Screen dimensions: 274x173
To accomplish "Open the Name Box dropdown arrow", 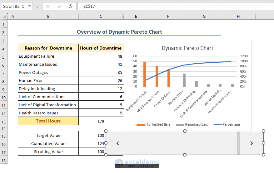I will (30, 6).
